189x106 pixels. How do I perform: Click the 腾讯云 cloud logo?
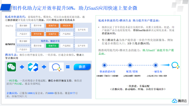179,101
